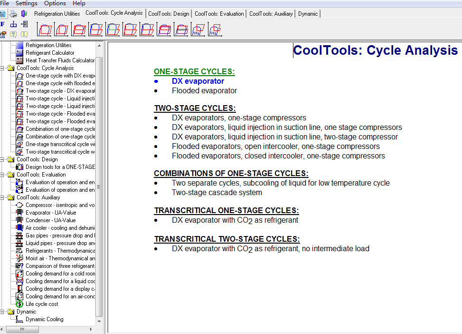Open Design tools for a ONE-STAGE item
The image size is (462, 334).
[60, 167]
